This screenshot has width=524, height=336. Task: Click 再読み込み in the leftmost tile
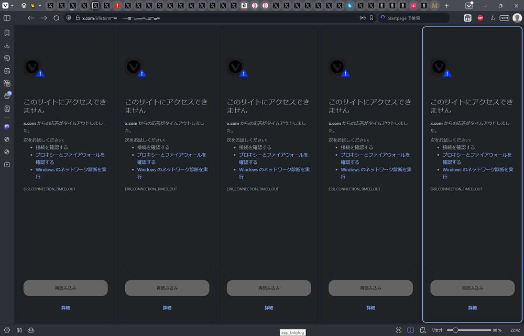click(65, 288)
